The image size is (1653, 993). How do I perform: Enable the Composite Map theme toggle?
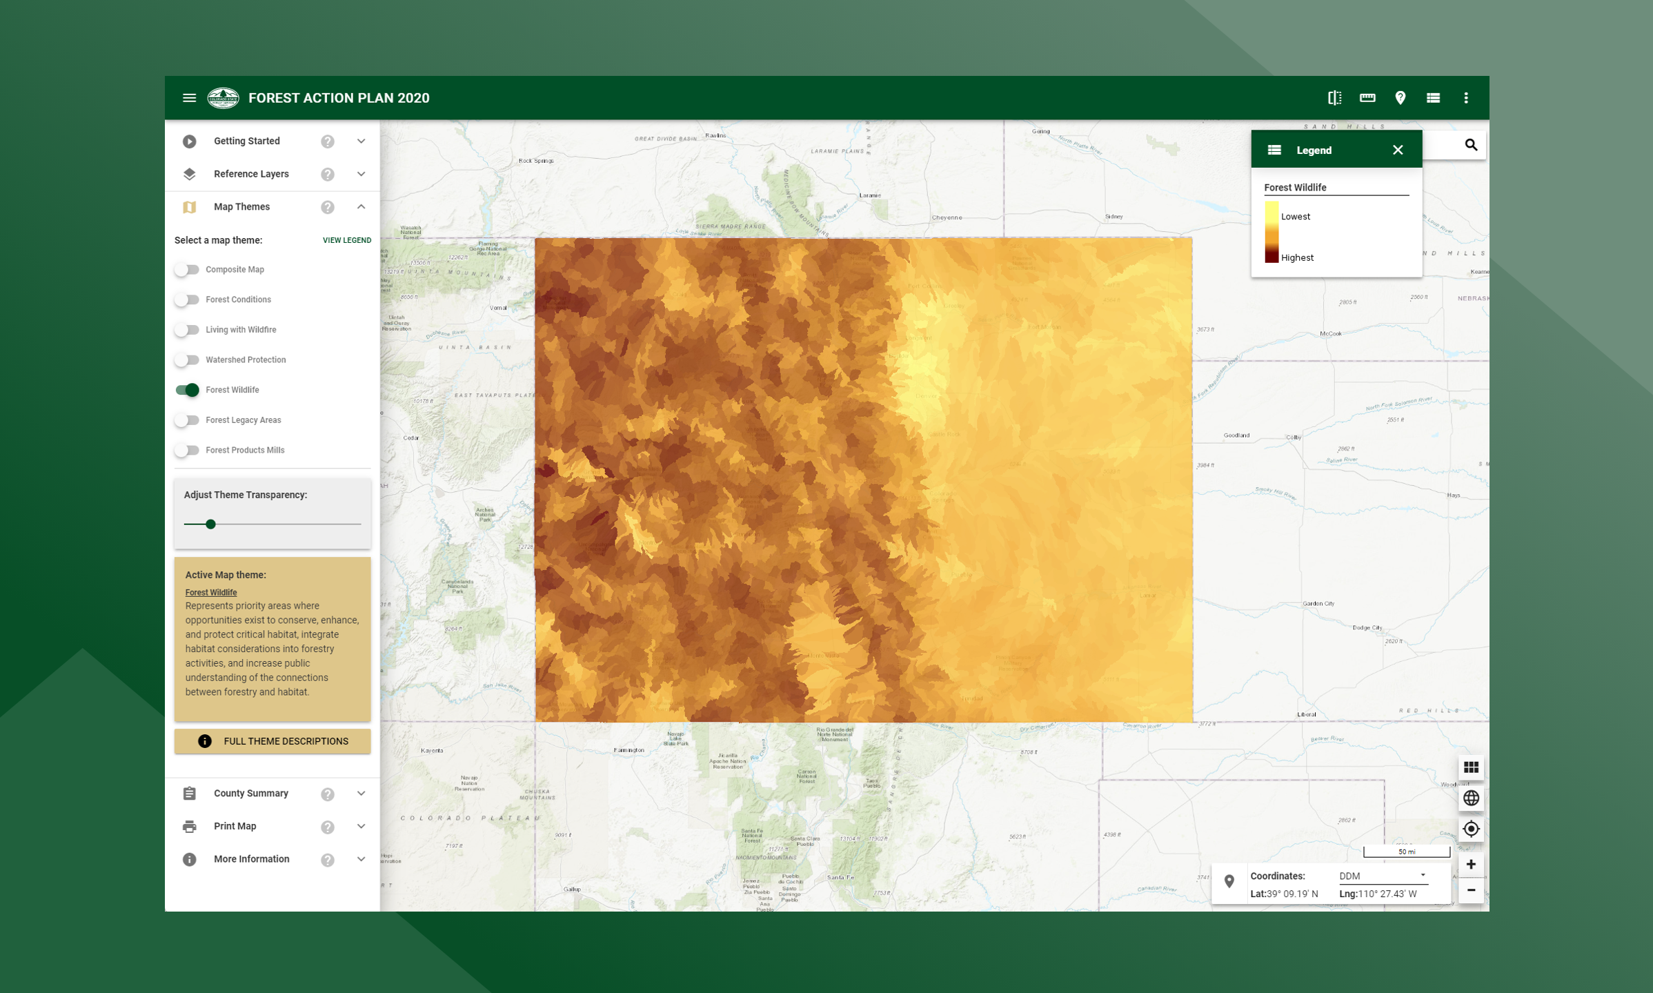pyautogui.click(x=187, y=270)
